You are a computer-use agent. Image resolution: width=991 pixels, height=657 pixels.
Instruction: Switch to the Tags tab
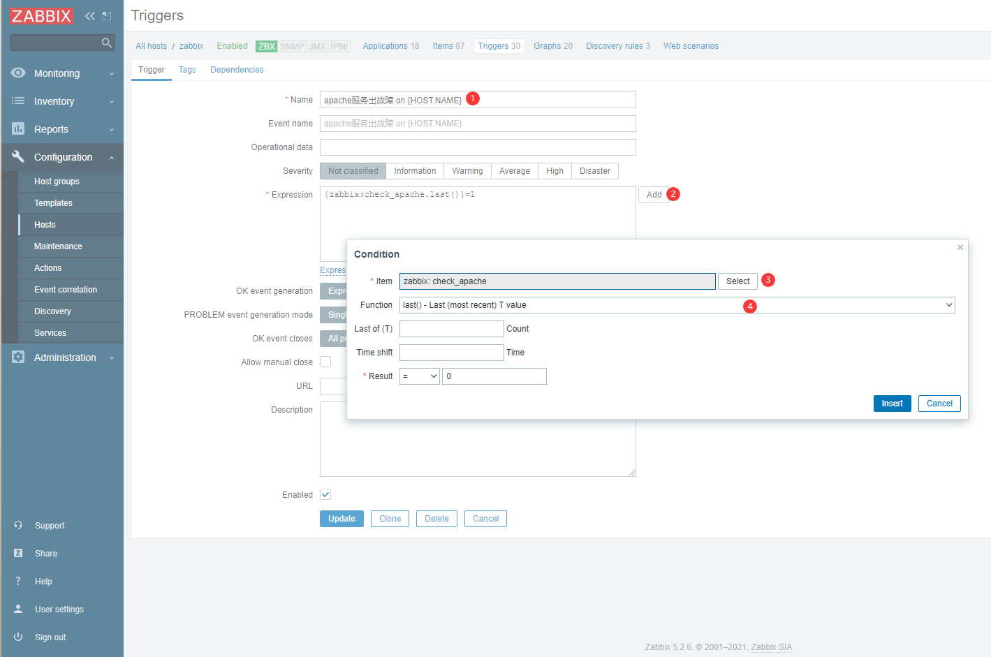pyautogui.click(x=187, y=70)
